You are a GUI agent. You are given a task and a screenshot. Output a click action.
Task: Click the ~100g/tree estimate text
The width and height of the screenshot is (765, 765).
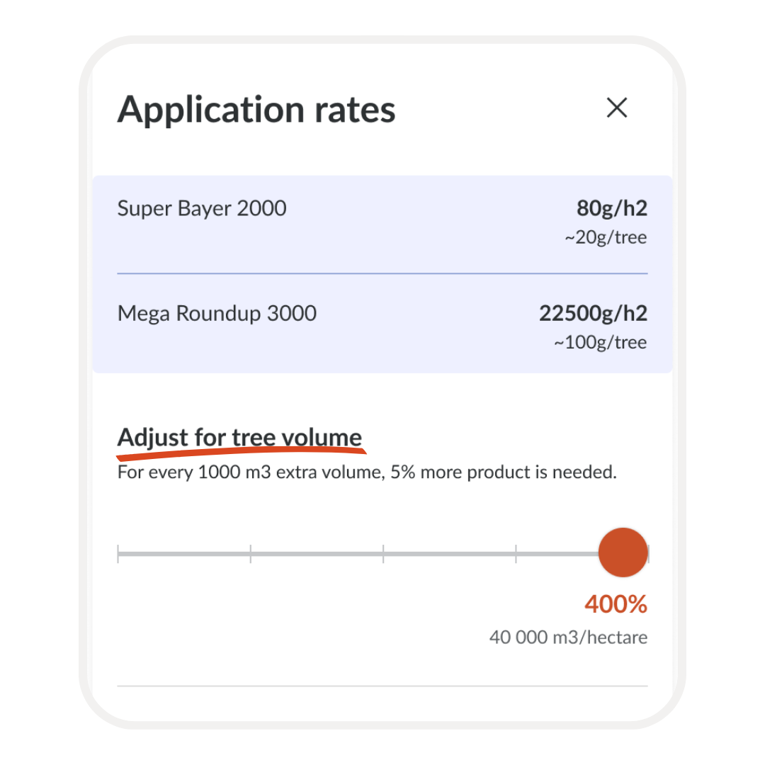[x=600, y=343]
